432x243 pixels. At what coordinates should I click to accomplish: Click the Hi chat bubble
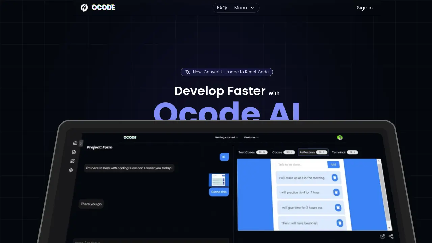tap(224, 157)
